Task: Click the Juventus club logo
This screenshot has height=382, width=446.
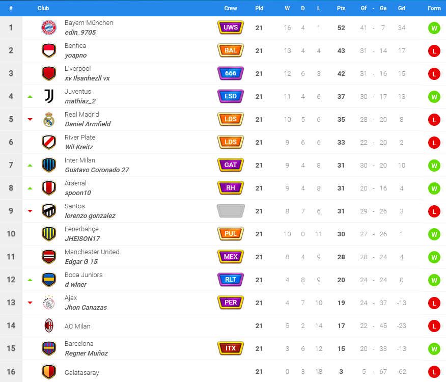Action: [49, 96]
